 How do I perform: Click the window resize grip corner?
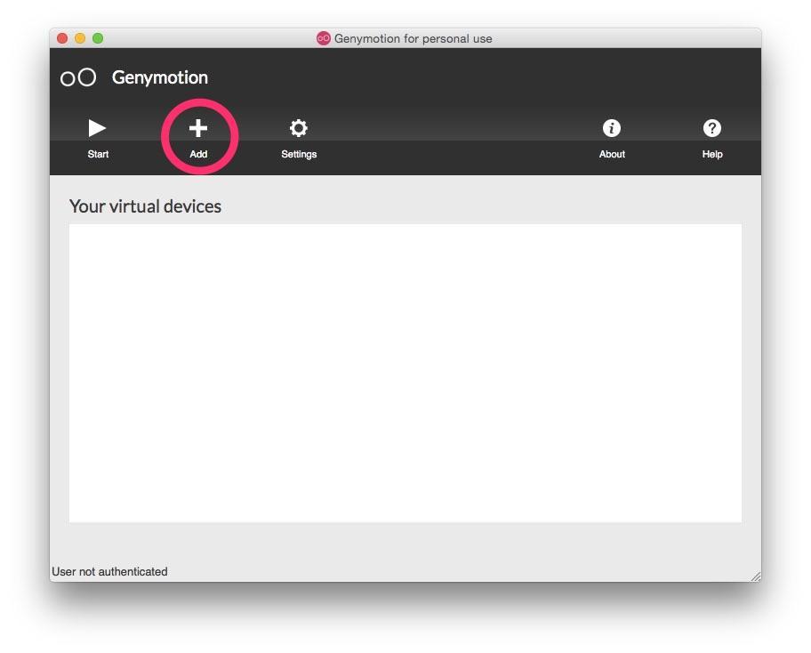(756, 576)
